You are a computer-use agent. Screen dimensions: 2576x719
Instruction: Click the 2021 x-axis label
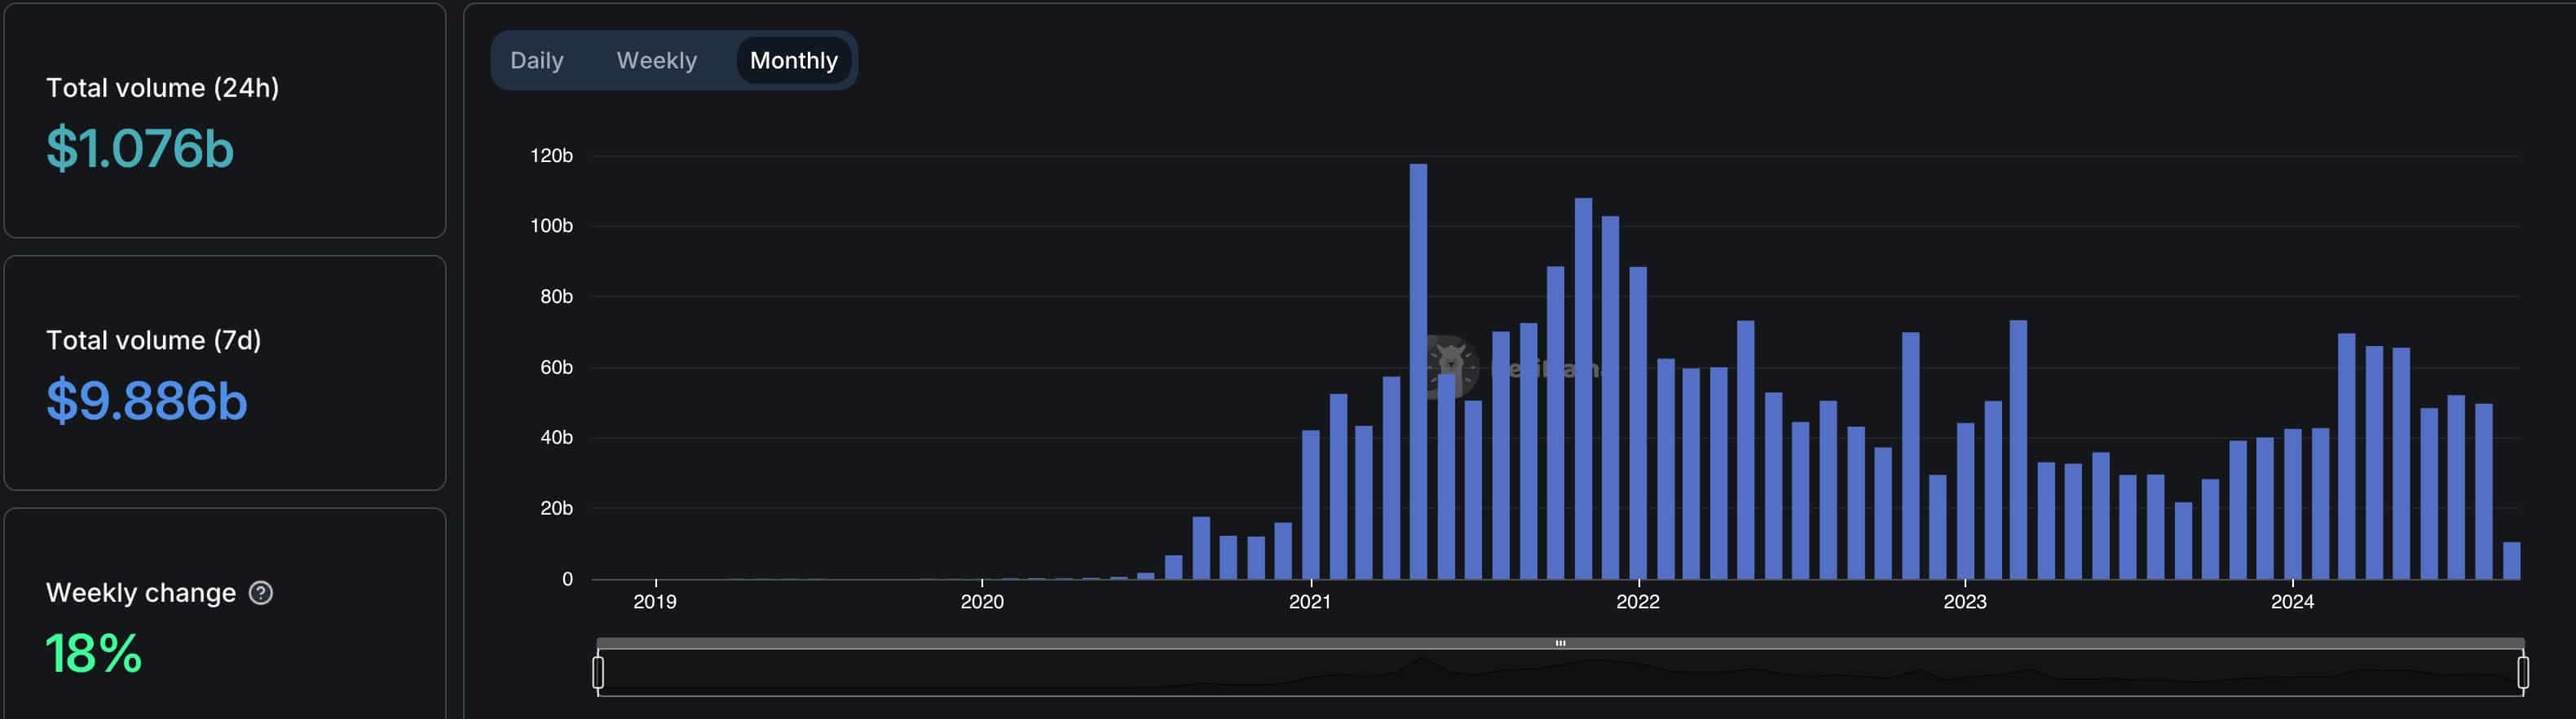(x=1310, y=603)
